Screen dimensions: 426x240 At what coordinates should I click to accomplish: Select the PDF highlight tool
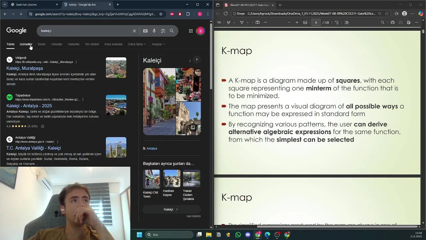click(x=228, y=22)
